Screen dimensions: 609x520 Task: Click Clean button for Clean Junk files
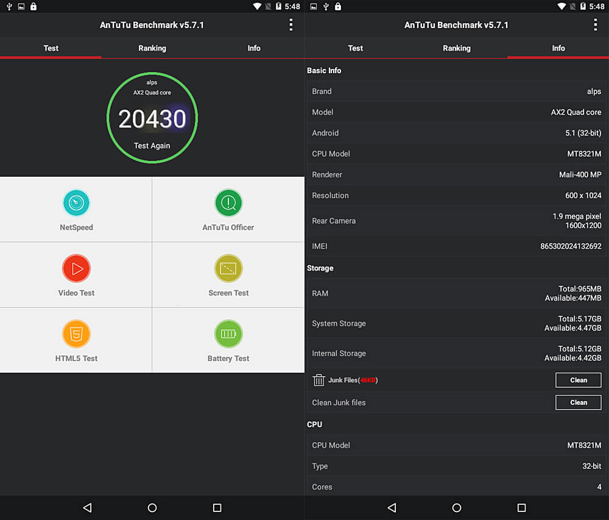(579, 402)
